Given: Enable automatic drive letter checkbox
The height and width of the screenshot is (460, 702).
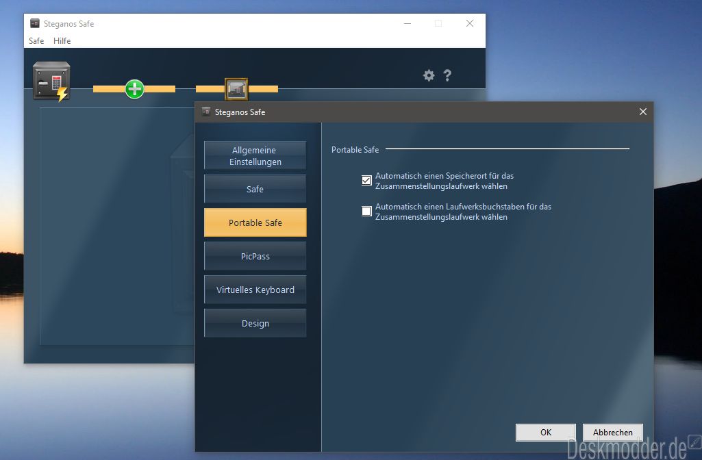Looking at the screenshot, I should point(366,212).
